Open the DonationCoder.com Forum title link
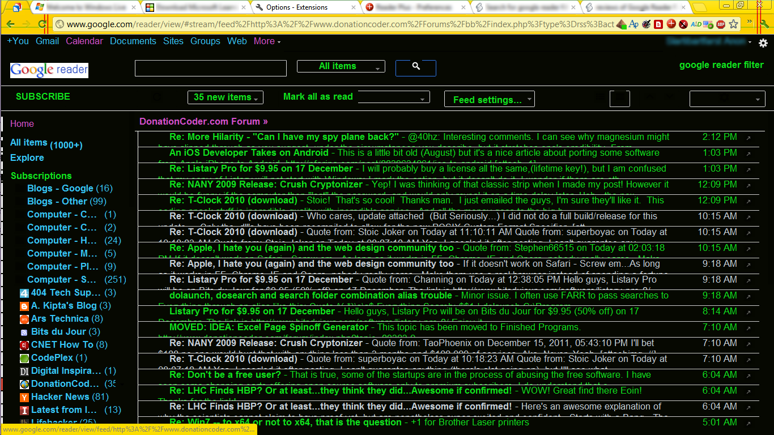The image size is (774, 435). pyautogui.click(x=203, y=121)
